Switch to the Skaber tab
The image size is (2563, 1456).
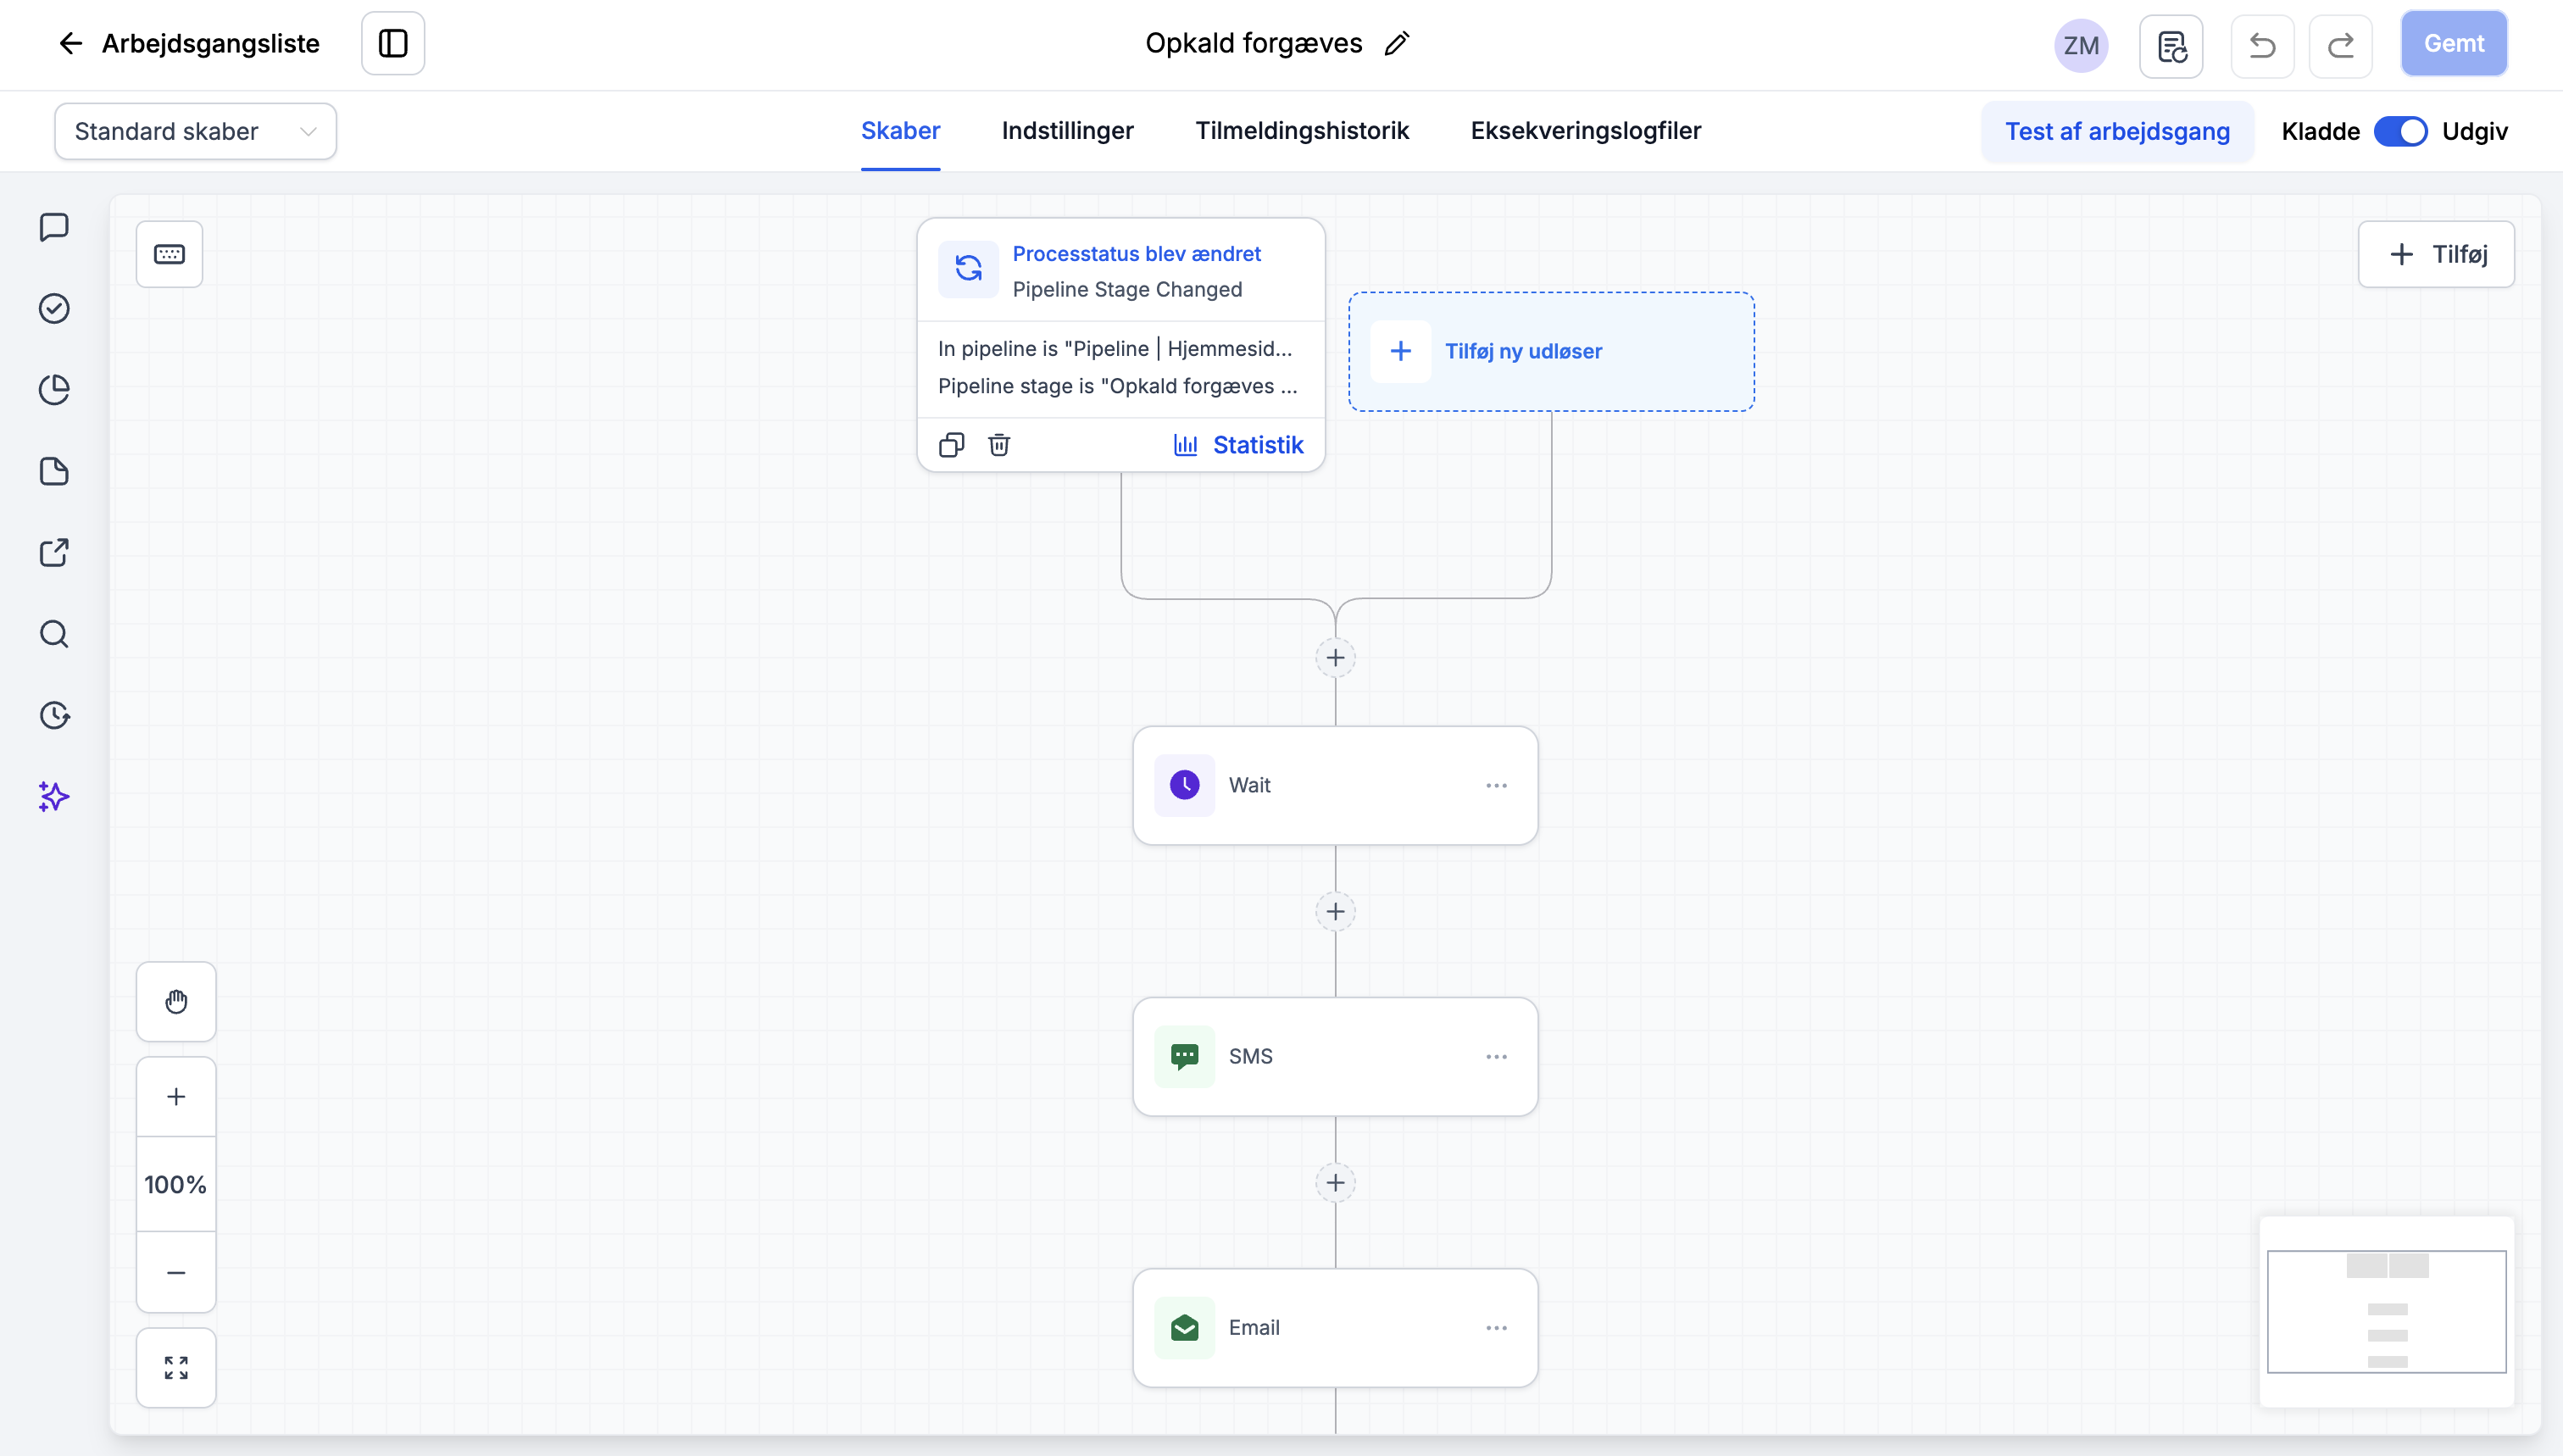(900, 131)
